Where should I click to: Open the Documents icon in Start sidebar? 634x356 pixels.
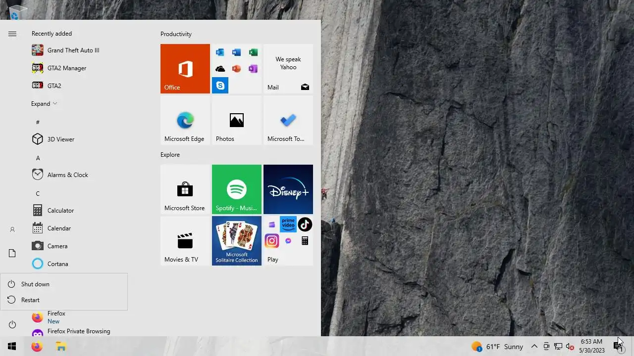(x=12, y=253)
